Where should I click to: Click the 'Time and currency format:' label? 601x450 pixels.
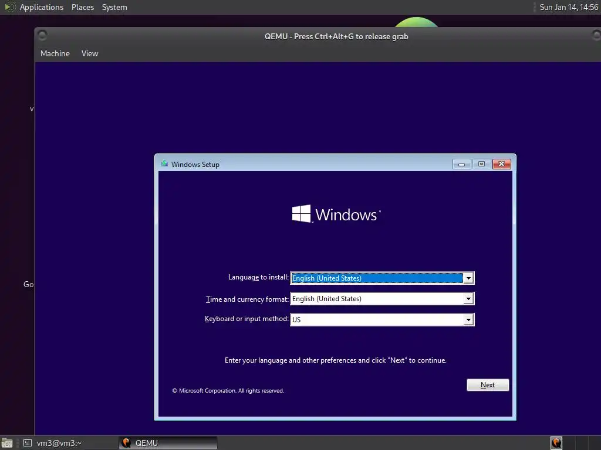[247, 299]
